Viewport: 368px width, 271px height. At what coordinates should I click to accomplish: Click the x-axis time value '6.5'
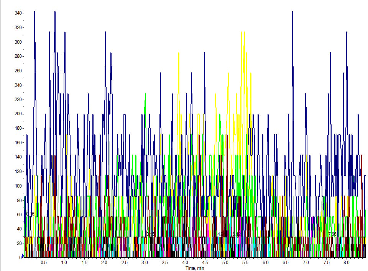tap(286, 262)
